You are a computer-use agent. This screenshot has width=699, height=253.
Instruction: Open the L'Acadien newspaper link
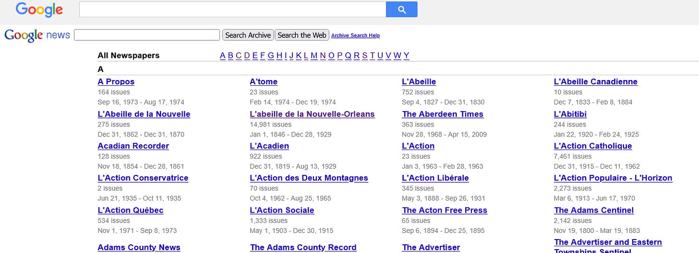[269, 146]
